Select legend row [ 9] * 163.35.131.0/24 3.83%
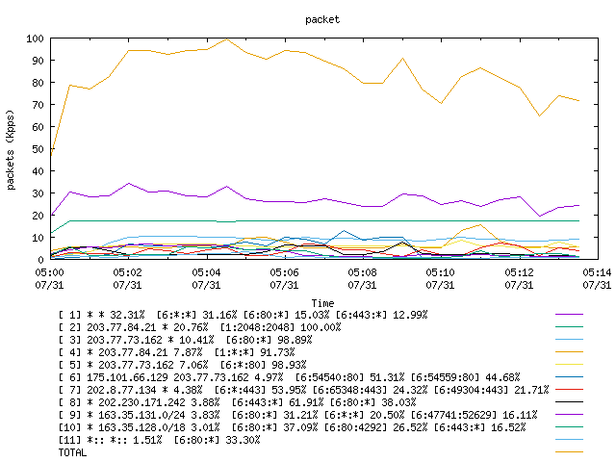 pos(297,415)
